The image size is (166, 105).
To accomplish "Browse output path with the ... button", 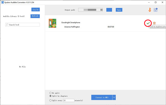I will point(109,10).
